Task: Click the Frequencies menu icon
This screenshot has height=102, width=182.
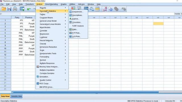Action: 71,12
